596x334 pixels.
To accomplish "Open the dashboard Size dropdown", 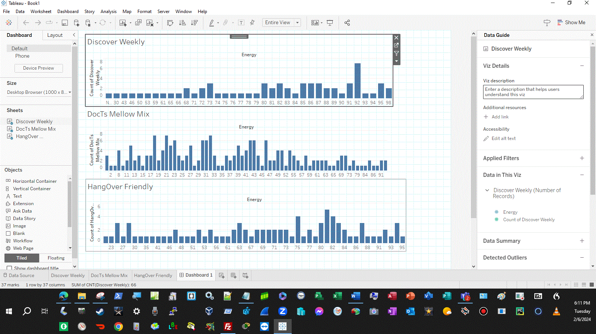I will pyautogui.click(x=39, y=92).
